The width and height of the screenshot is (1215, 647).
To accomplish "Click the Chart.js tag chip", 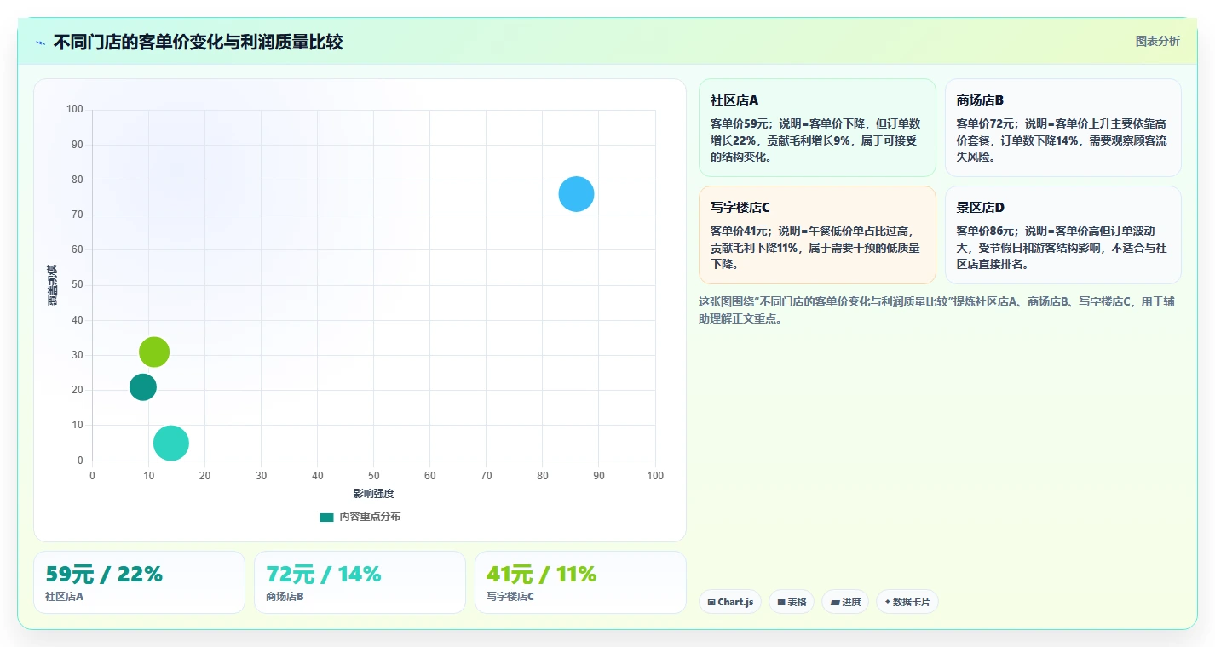I will coord(730,602).
